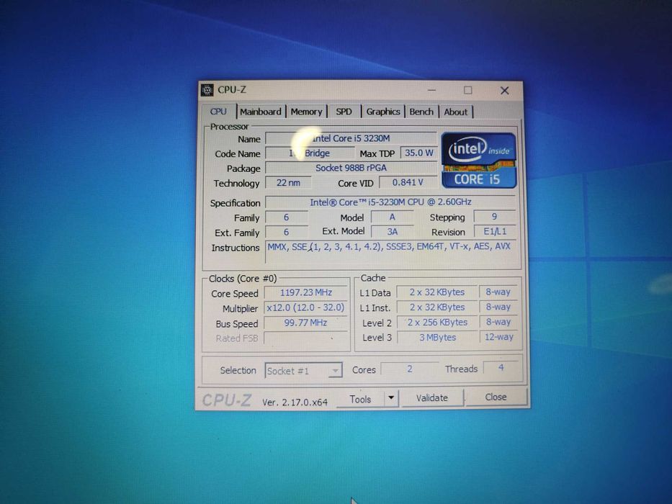Image resolution: width=672 pixels, height=504 pixels.
Task: Click the Technology value 22 nm
Action: pos(288,183)
